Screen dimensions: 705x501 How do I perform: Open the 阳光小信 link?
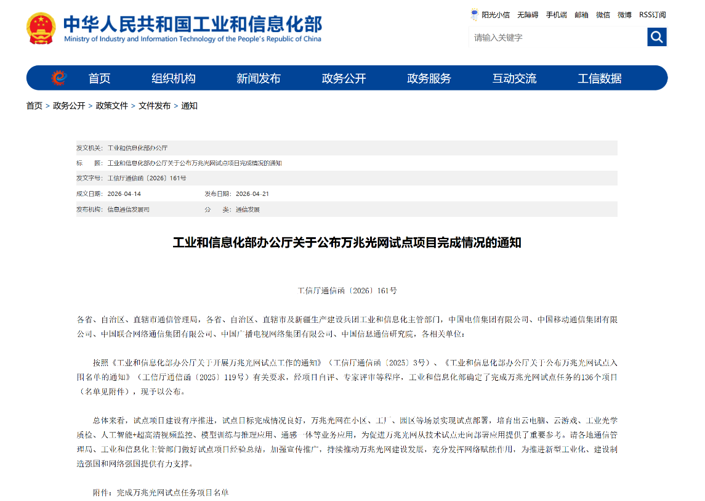click(496, 15)
